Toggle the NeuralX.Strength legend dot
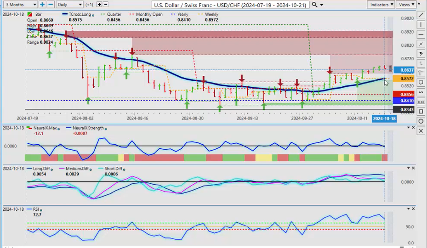Image resolution: width=427 pixels, height=248 pixels. point(106,129)
